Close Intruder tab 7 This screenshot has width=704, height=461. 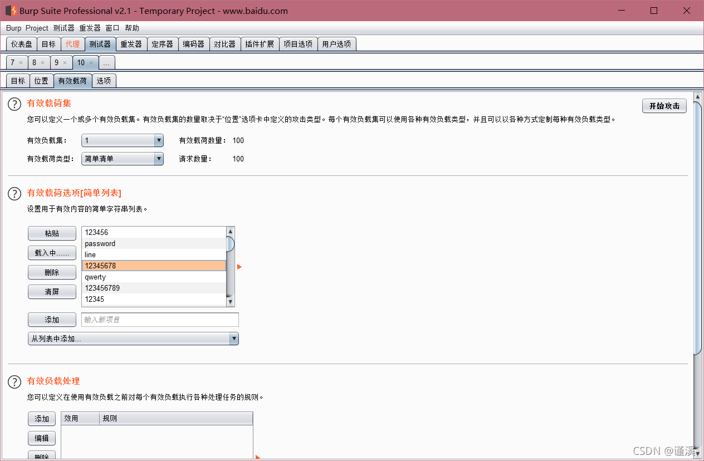(21, 63)
